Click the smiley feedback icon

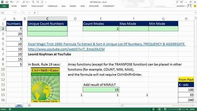point(195,6)
